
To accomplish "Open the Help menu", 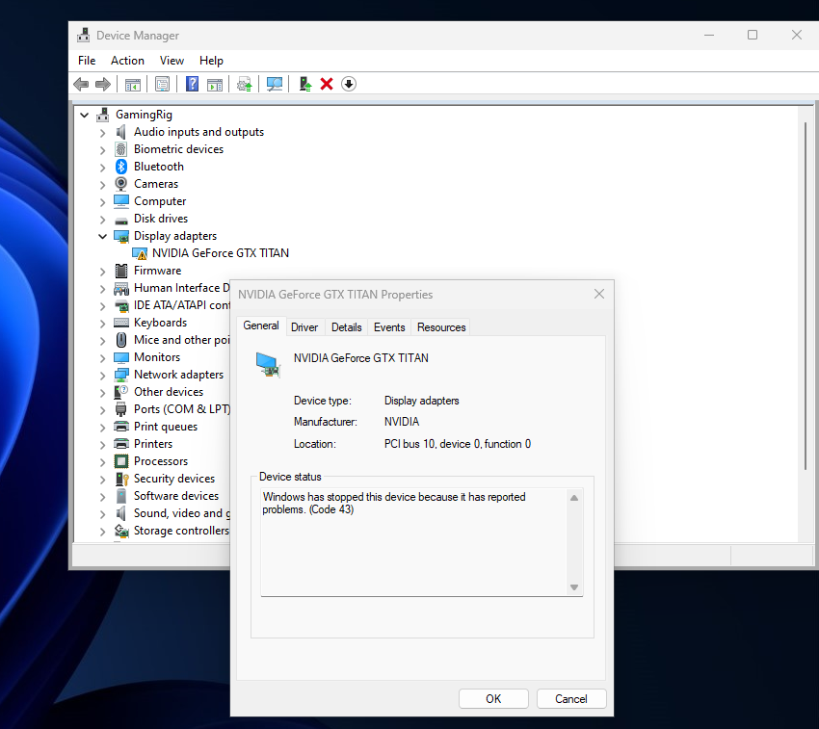I will click(x=211, y=61).
